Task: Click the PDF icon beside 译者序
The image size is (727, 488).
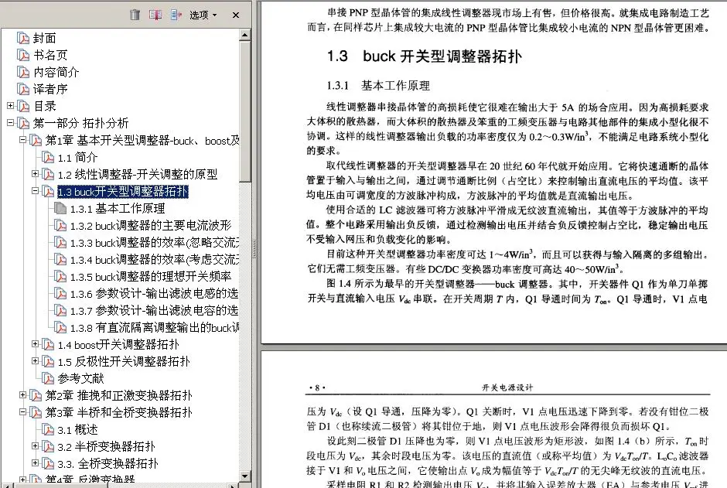Action: [x=23, y=89]
